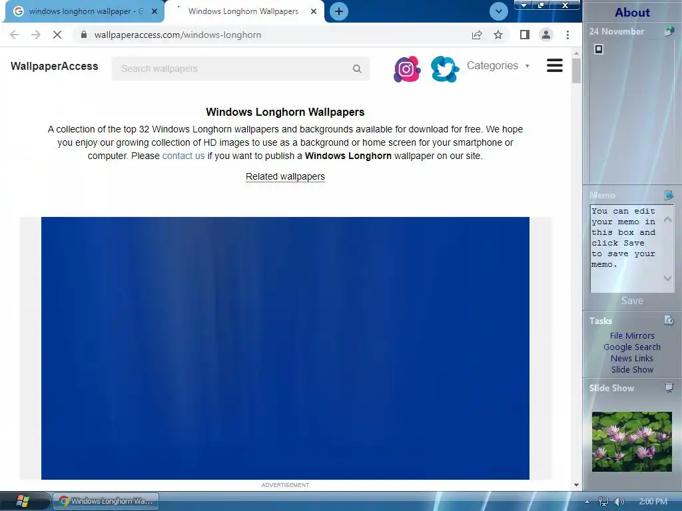682x511 pixels.
Task: Open the Instagram icon link
Action: coord(407,69)
